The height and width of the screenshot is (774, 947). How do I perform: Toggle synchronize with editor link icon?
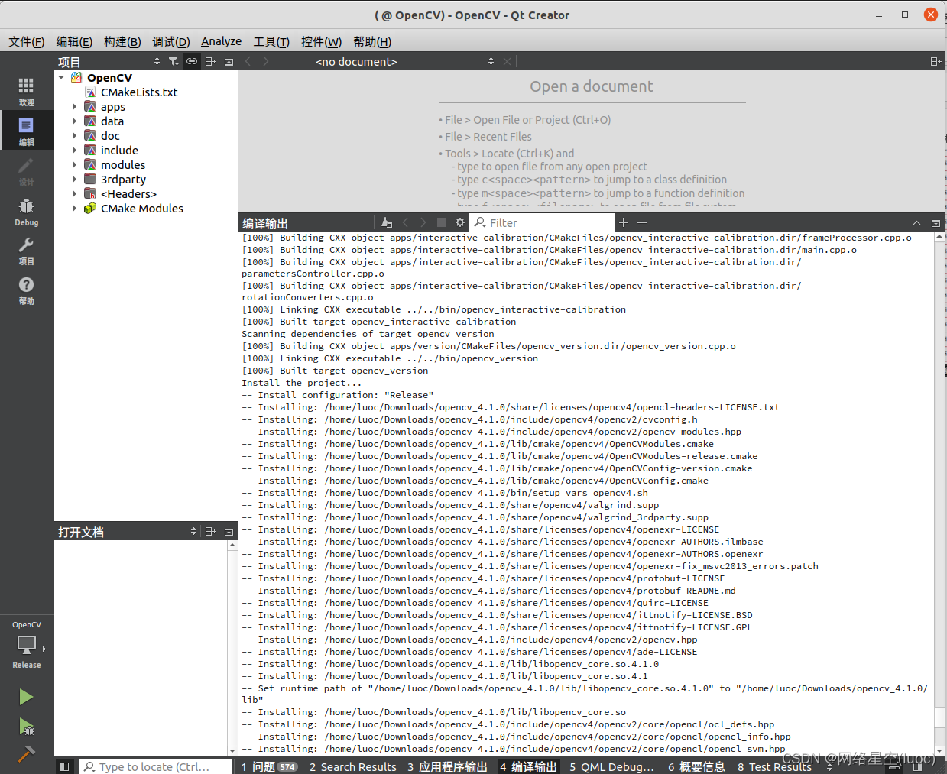[192, 61]
